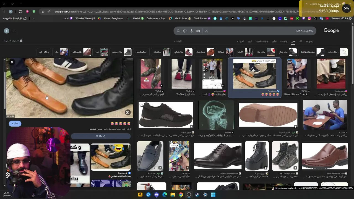This screenshot has height=199, width=354.
Task: Start voice search with microphone icon
Action: (x=191, y=31)
